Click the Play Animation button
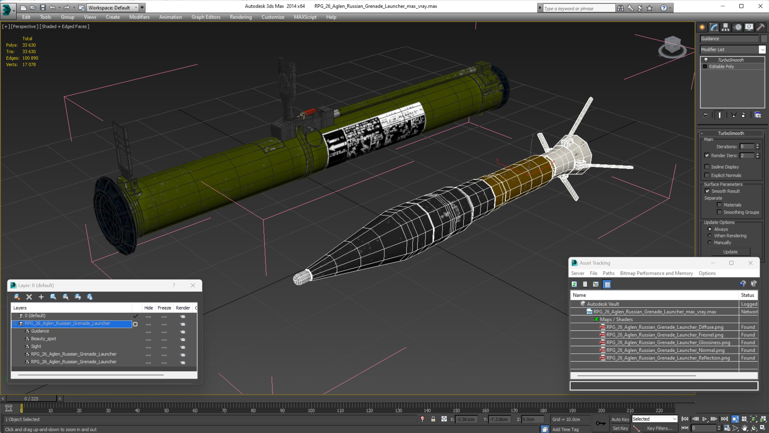The image size is (769, 433). click(x=705, y=419)
